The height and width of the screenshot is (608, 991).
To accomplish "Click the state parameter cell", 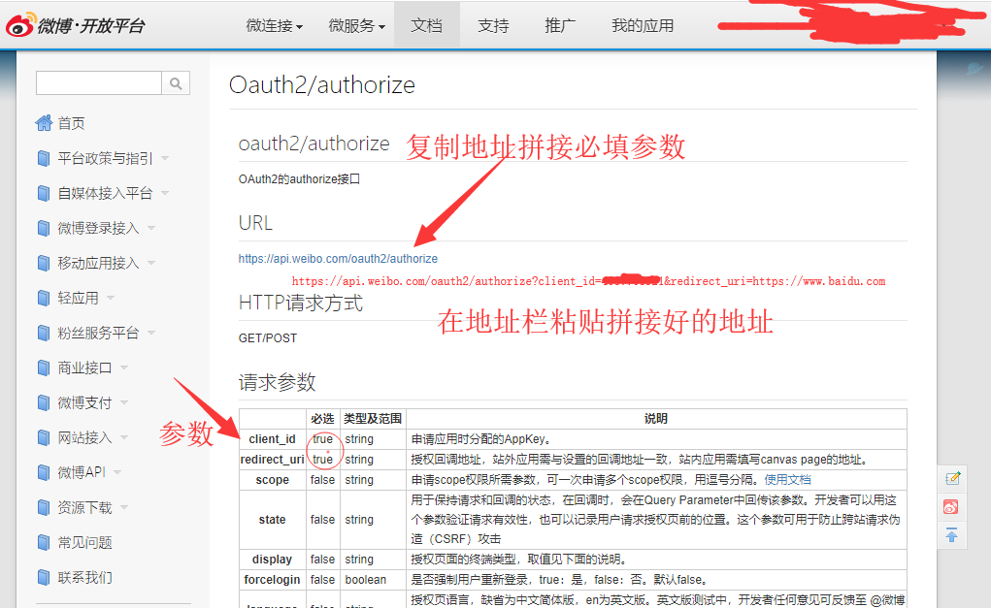I will tap(273, 520).
